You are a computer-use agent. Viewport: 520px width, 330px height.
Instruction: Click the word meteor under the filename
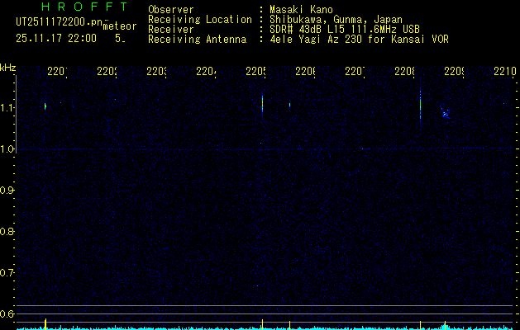tap(120, 26)
